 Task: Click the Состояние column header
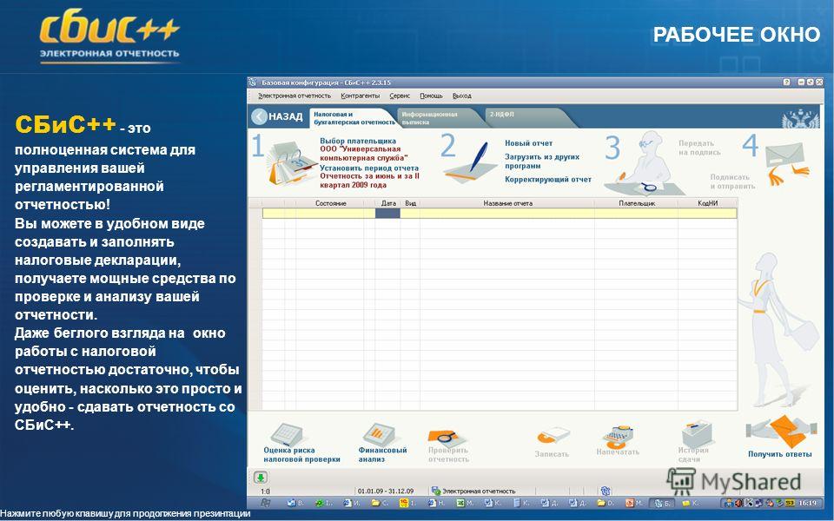[330, 203]
